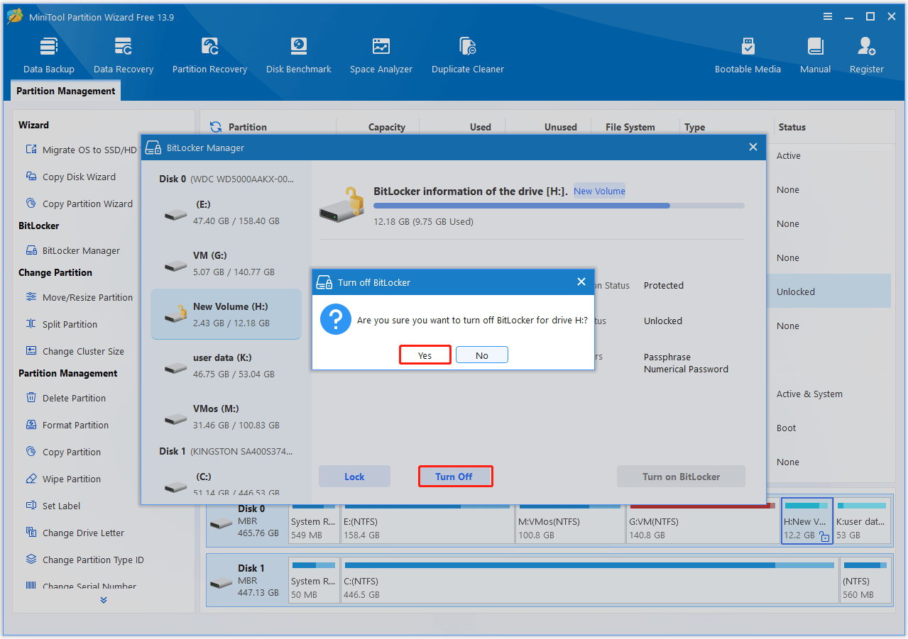Select 560 MB (NTFS) partition on Disk 1
908x639 pixels.
click(x=865, y=581)
